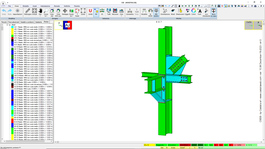Open the Colori color wheel
The width and height of the screenshot is (265, 149).
click(194, 12)
